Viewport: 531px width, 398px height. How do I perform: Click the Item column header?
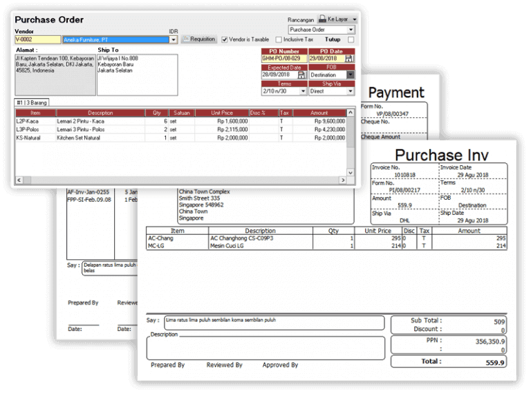point(35,113)
